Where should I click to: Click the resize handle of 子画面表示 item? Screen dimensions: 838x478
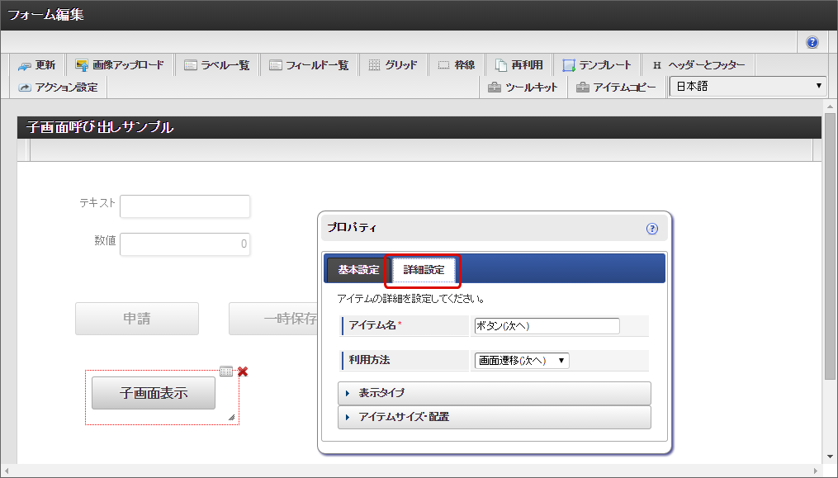tap(231, 417)
